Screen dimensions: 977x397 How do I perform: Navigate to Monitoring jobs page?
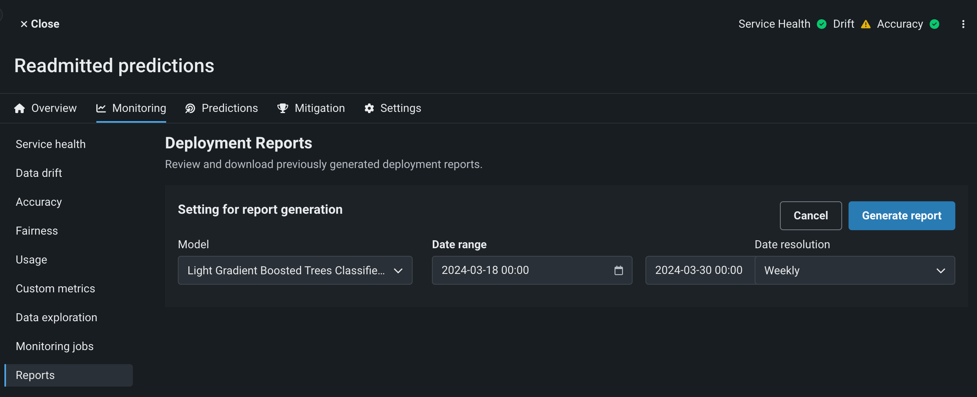pos(55,346)
